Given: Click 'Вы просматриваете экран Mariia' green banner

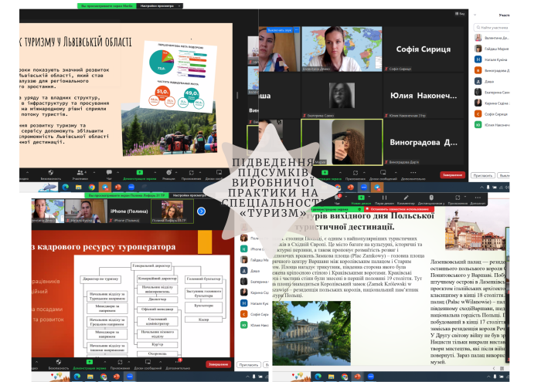Looking at the screenshot, I should 107,6.
